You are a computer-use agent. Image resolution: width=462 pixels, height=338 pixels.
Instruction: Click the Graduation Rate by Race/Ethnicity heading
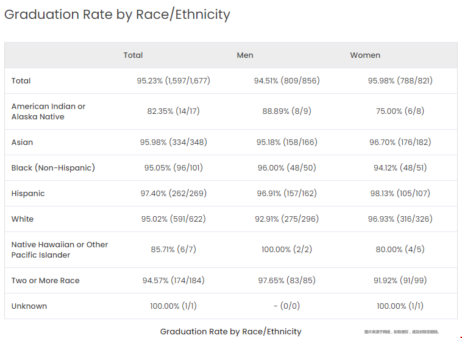tap(117, 15)
